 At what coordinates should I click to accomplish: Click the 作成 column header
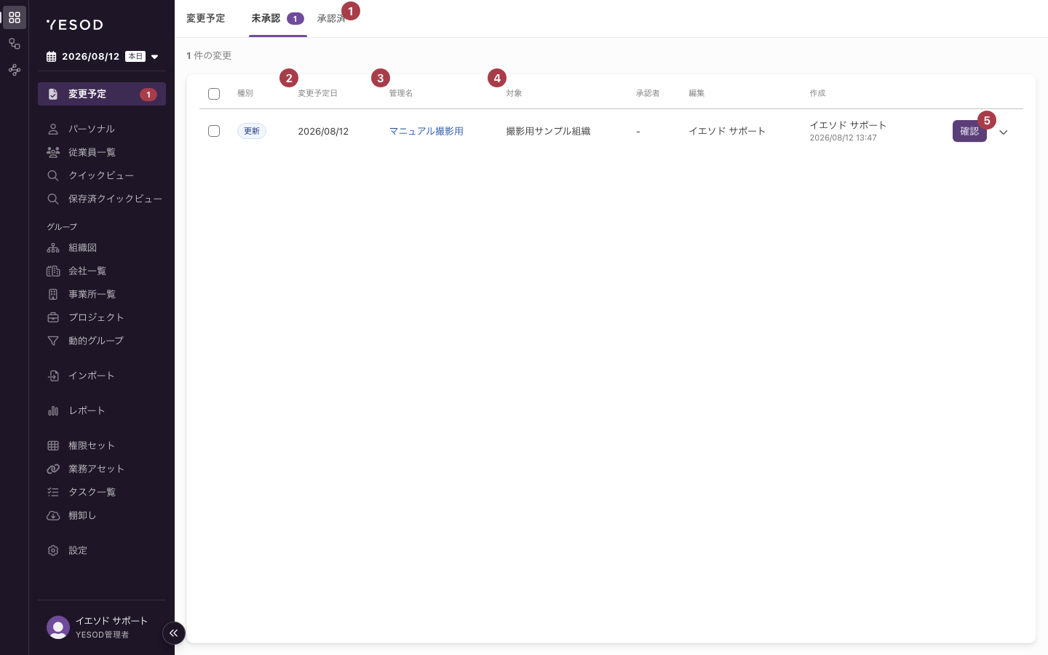coord(818,93)
